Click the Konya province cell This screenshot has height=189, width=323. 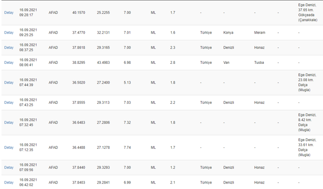pyautogui.click(x=228, y=33)
